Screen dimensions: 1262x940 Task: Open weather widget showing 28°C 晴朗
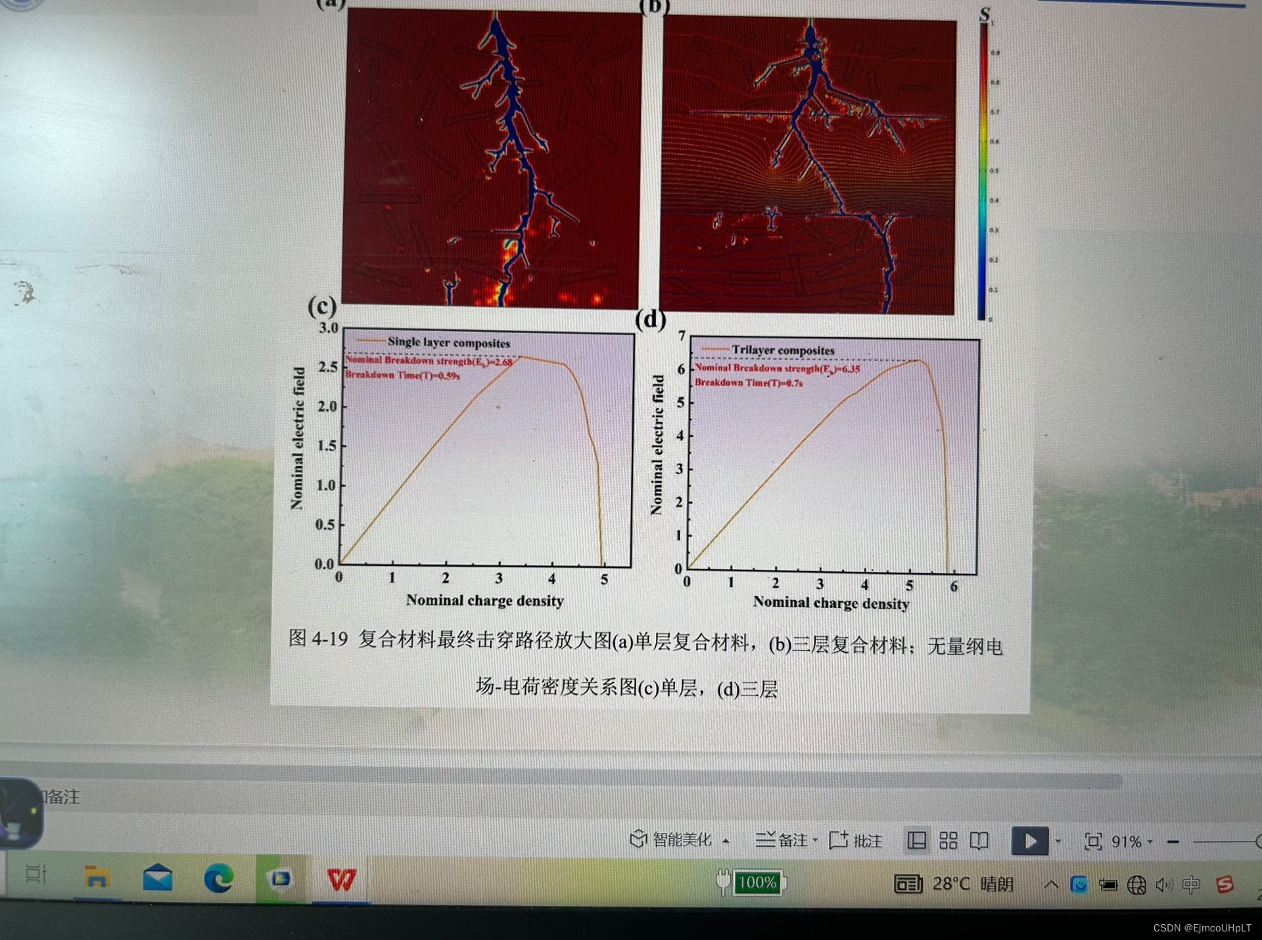954,884
